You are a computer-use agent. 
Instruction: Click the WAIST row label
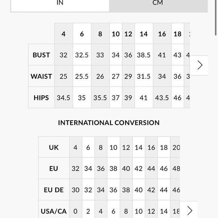41,76
